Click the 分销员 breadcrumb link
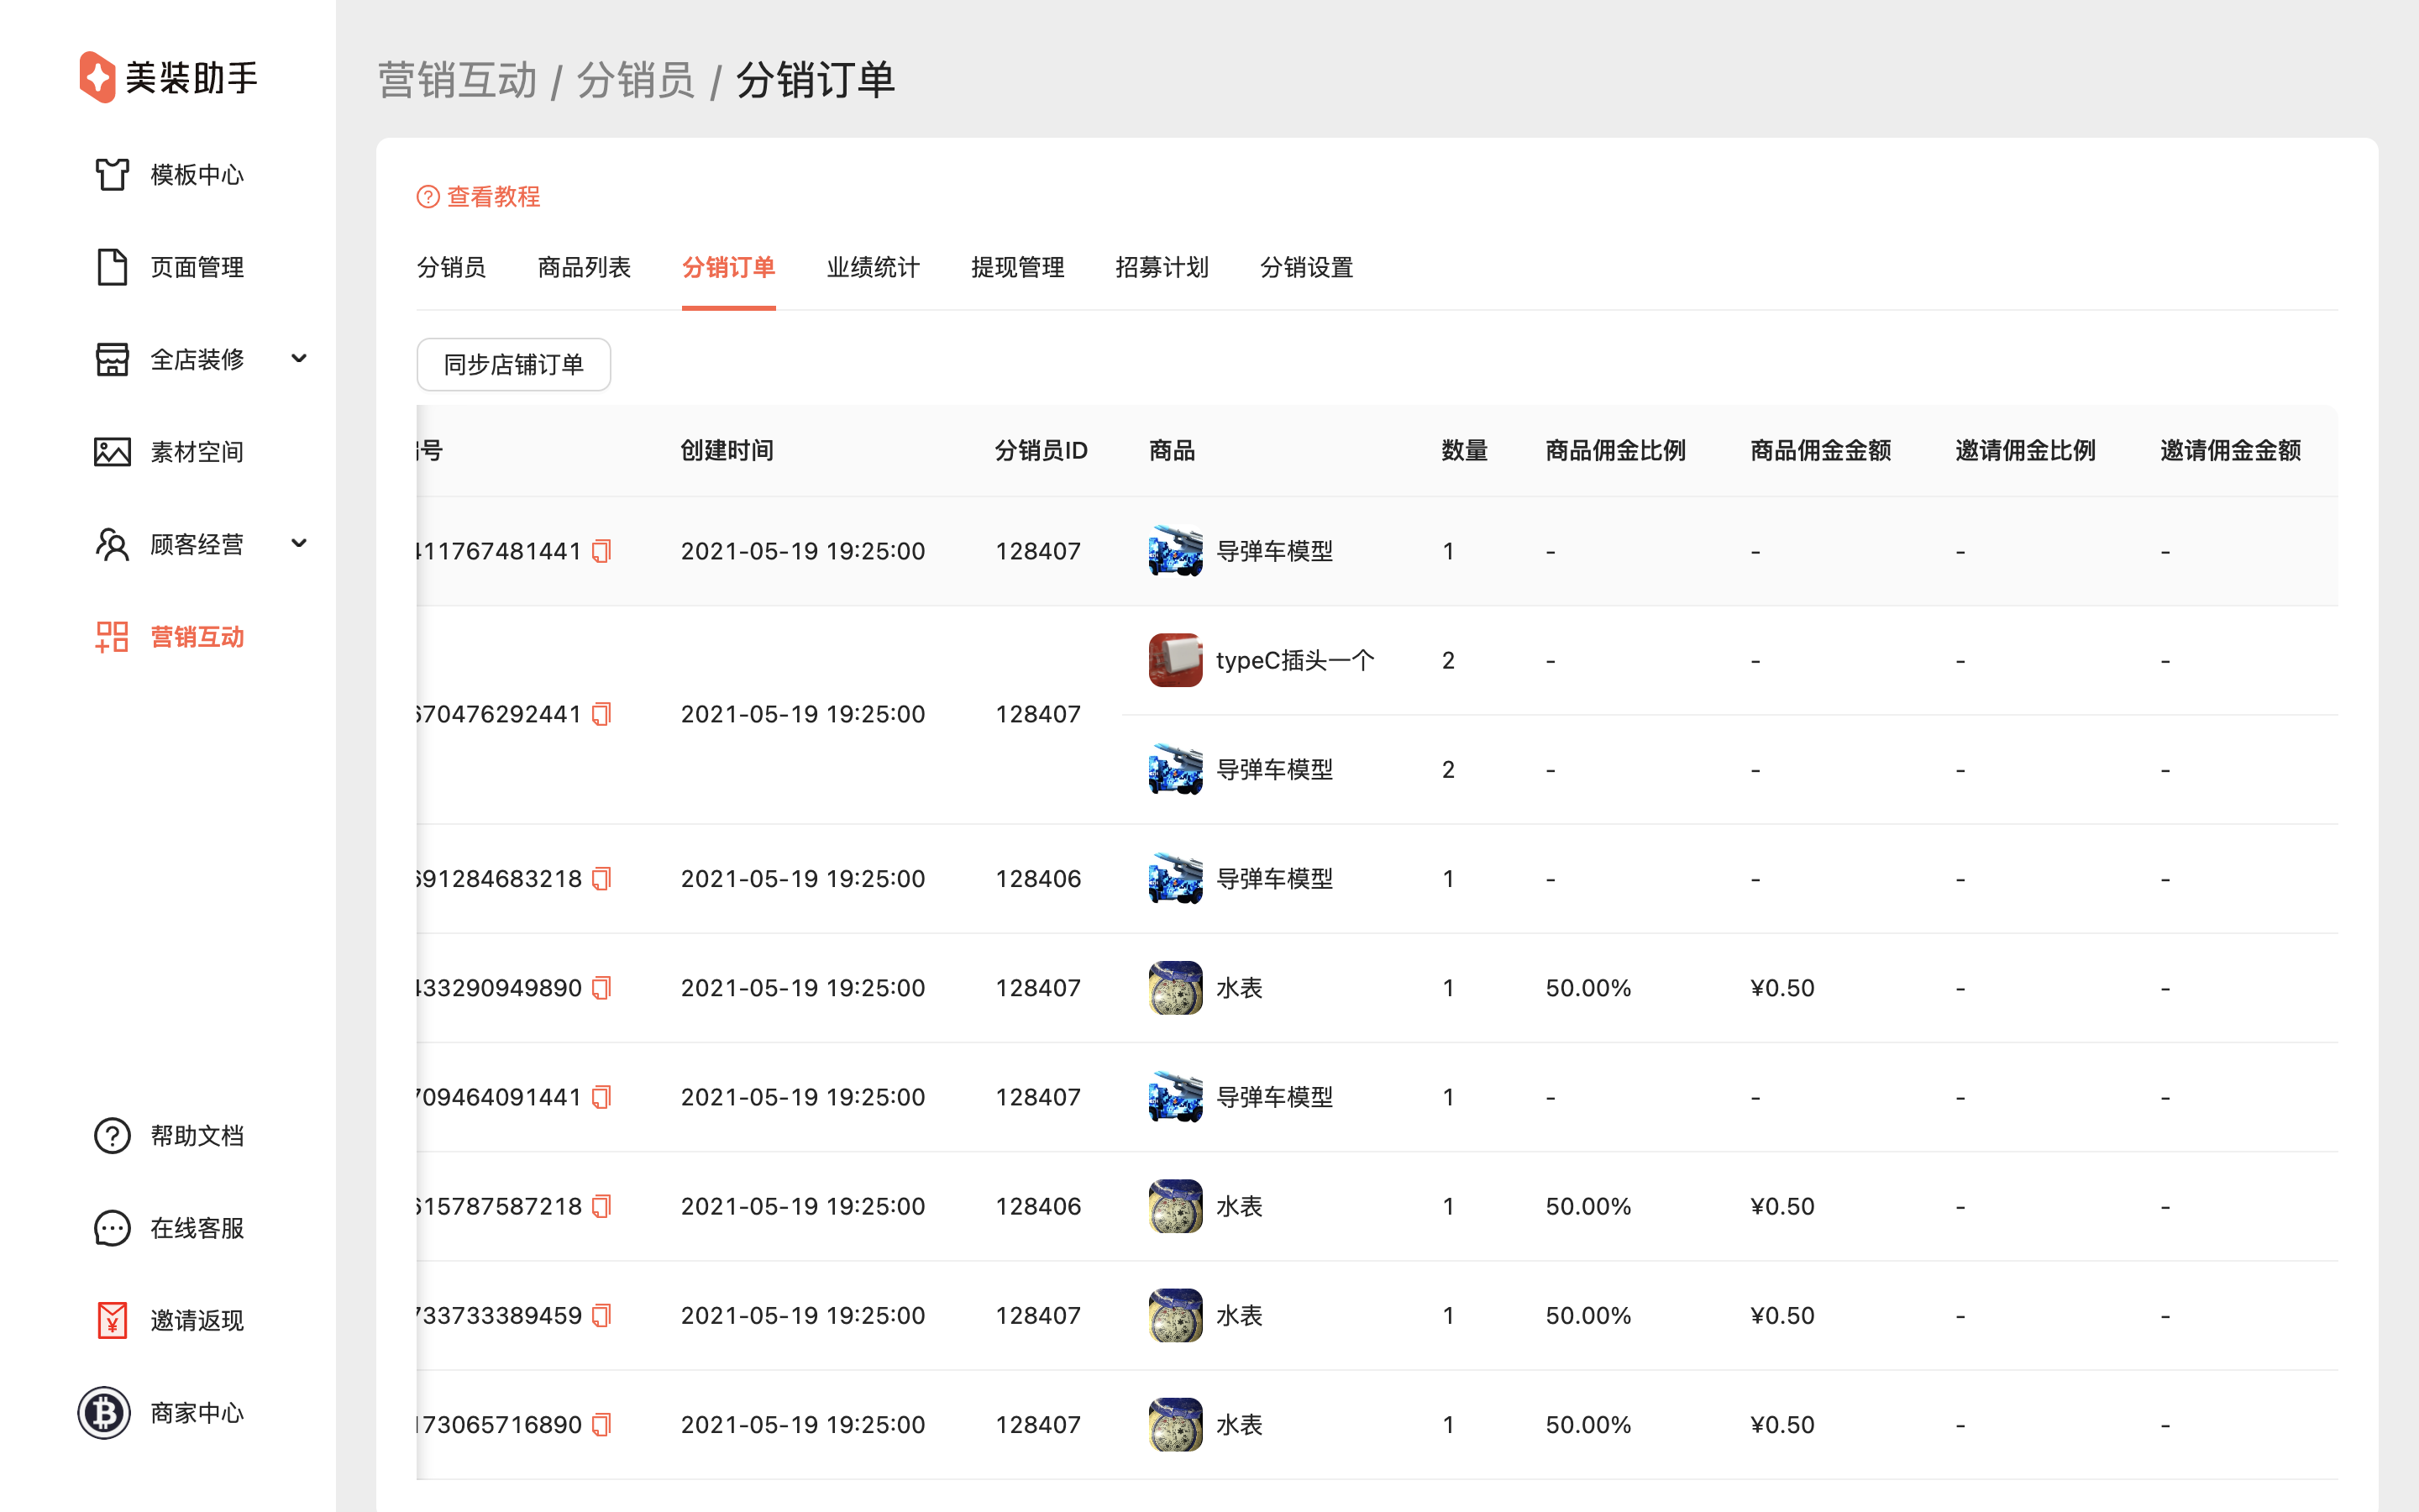Screen dimensions: 2419x1512 (636, 80)
